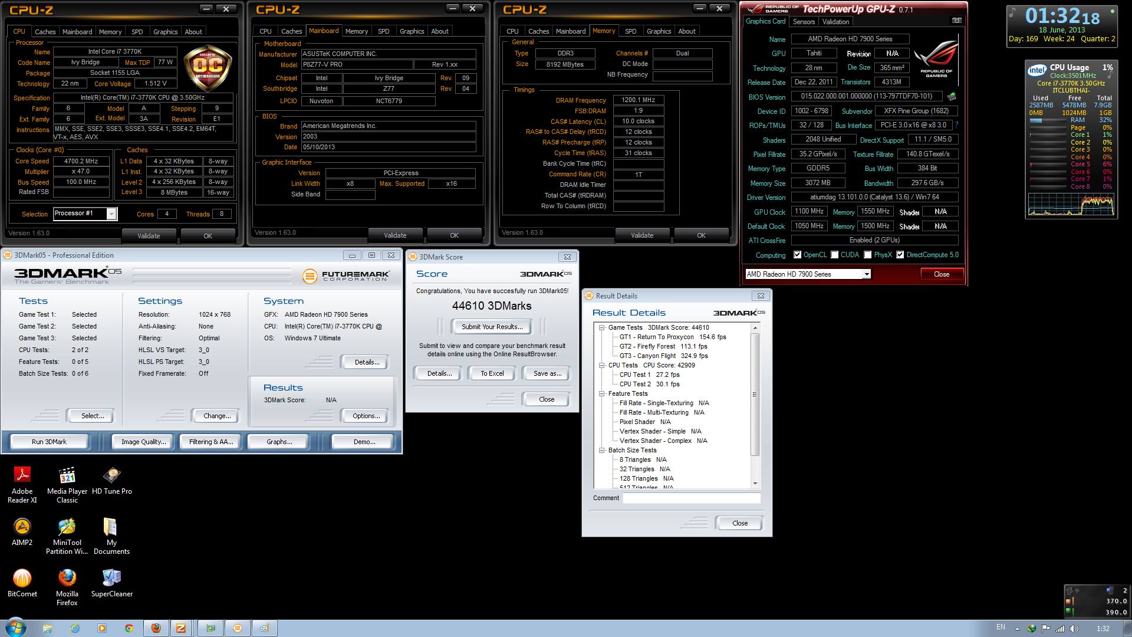Enable the CUDA checkbox
The height and width of the screenshot is (637, 1132).
pos(834,255)
